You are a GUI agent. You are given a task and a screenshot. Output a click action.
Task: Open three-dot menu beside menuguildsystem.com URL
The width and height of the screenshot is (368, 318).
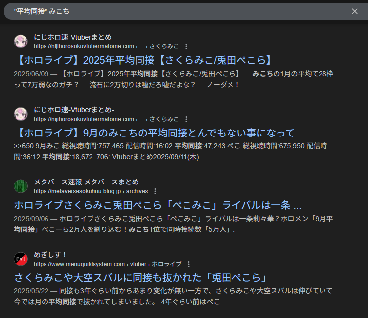pyautogui.click(x=189, y=264)
